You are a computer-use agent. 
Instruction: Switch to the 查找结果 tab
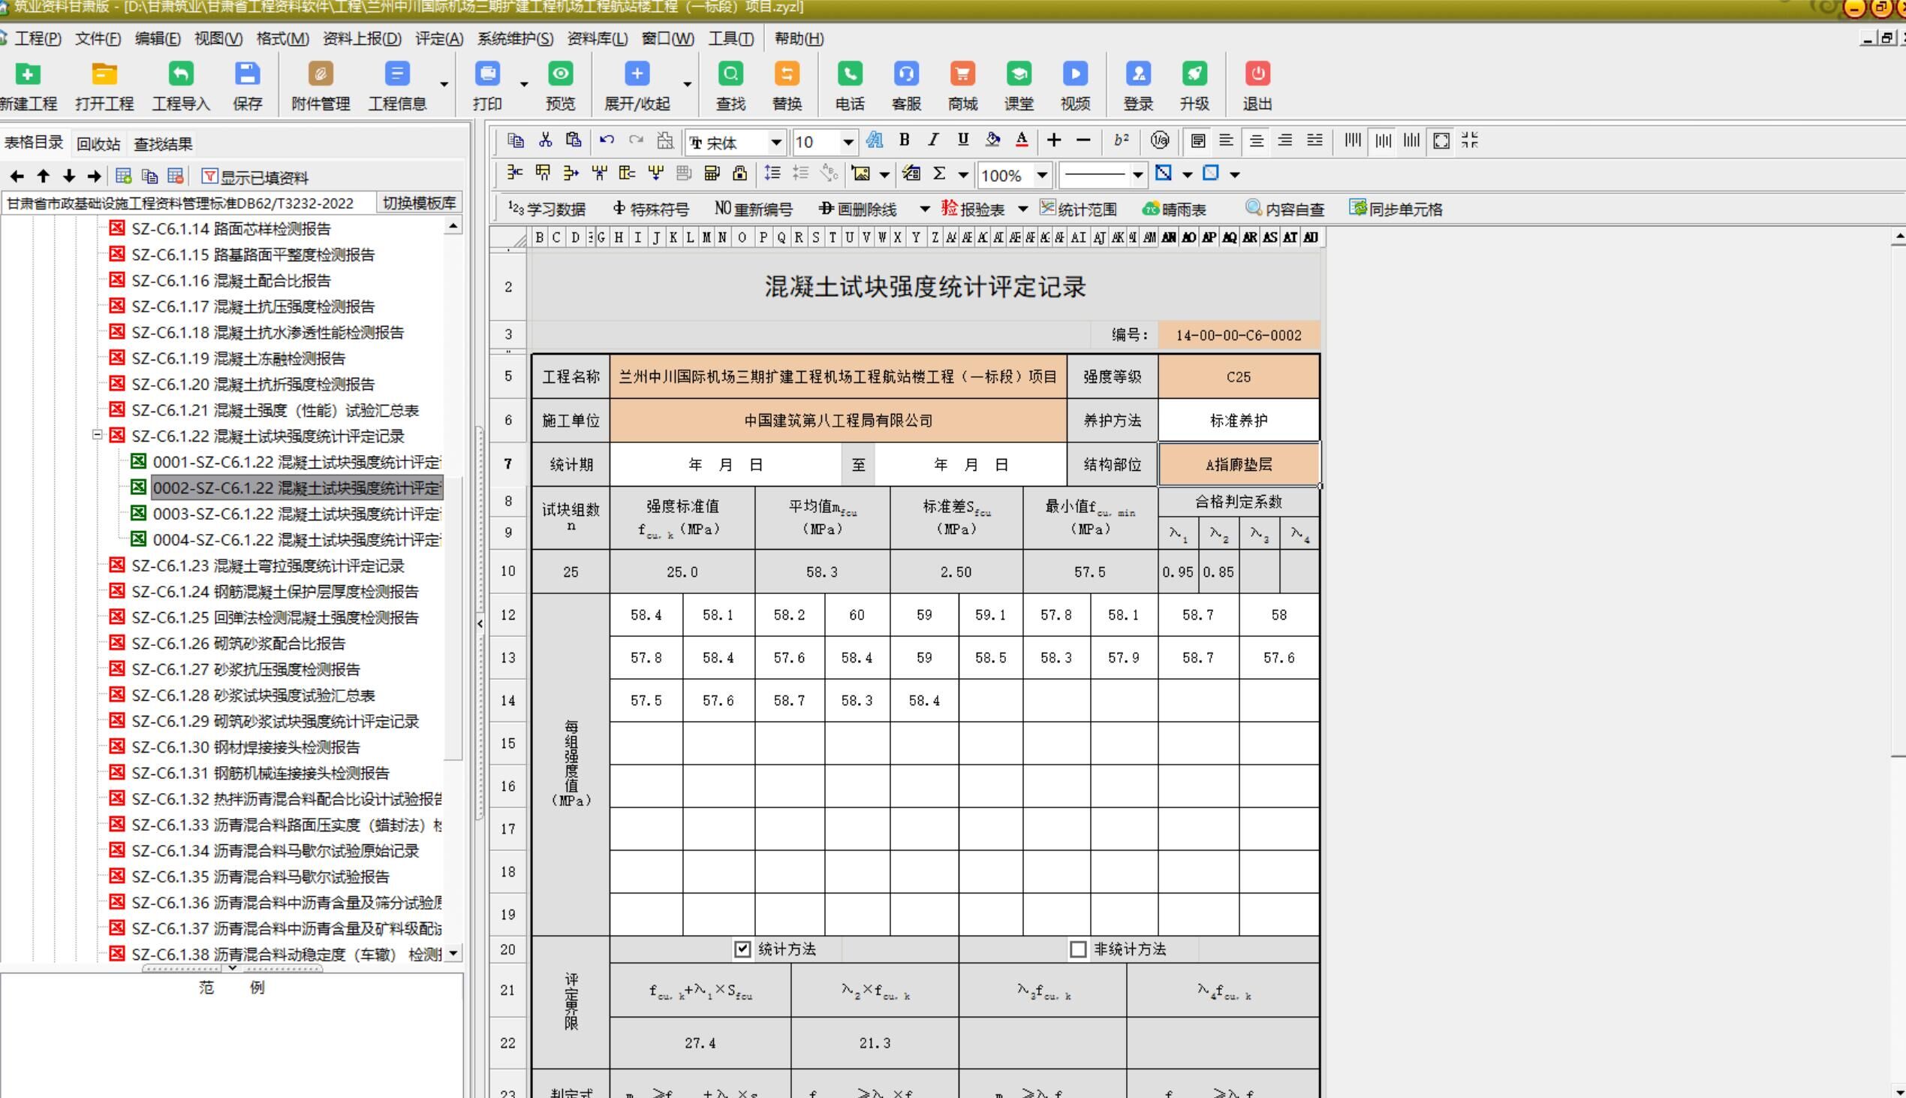tap(164, 144)
